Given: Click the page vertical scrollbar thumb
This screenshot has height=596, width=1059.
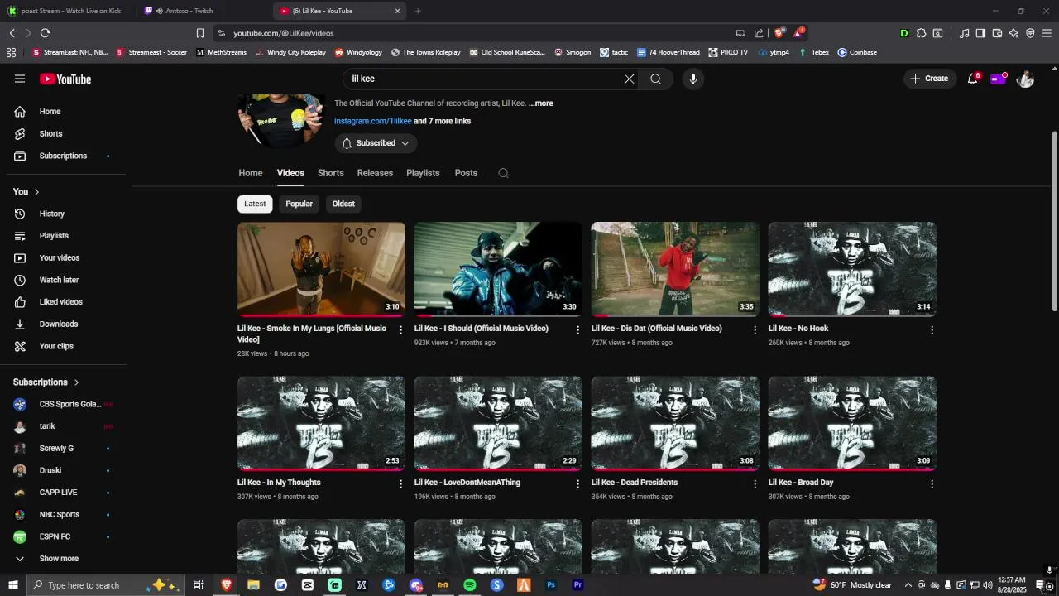Looking at the screenshot, I should coord(1054,222).
